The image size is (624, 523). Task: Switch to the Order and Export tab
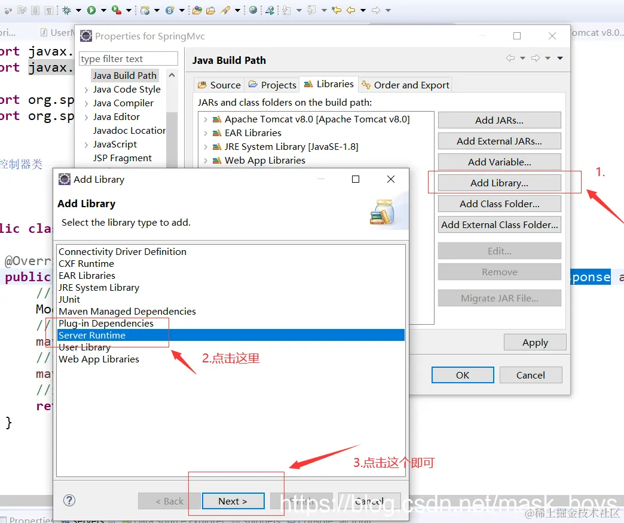pyautogui.click(x=405, y=85)
